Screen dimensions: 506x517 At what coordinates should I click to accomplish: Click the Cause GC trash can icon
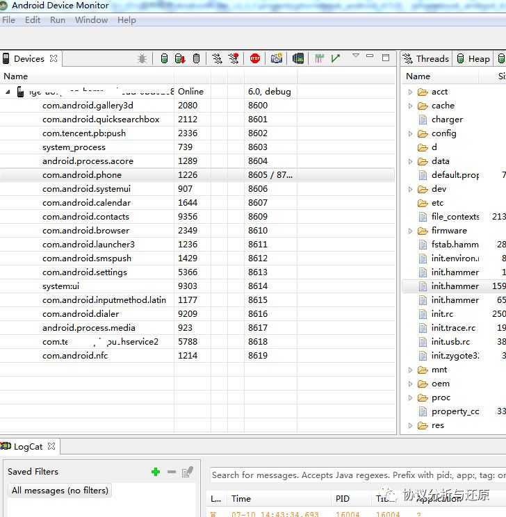pyautogui.click(x=196, y=58)
